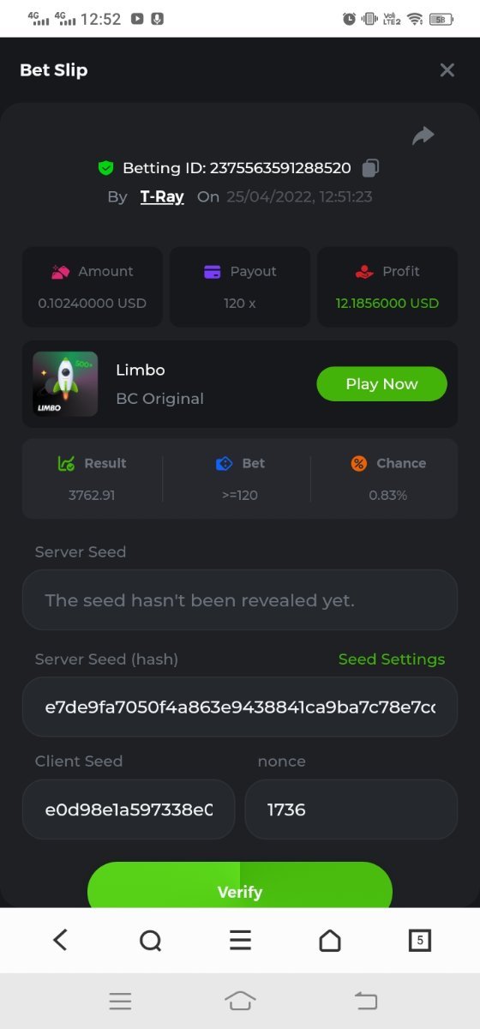Close the Bet Slip panel
This screenshot has height=1029, width=480.
(447, 70)
